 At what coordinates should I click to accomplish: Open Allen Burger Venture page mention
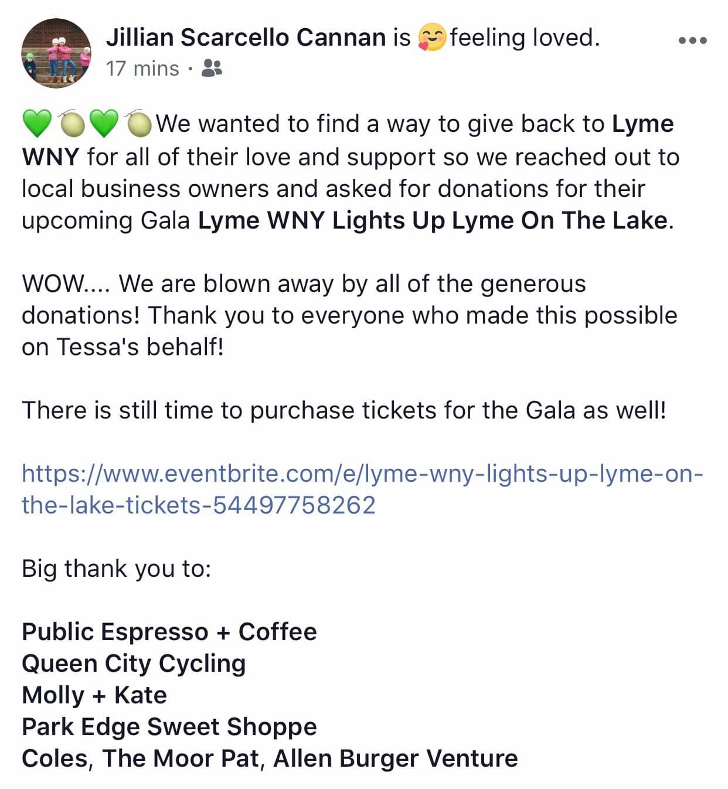tap(396, 759)
